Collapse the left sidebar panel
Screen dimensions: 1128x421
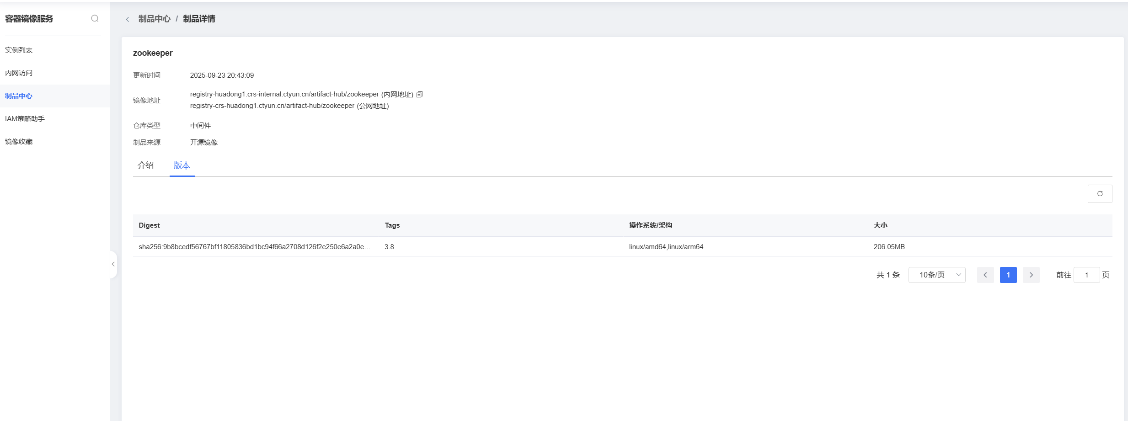(113, 264)
